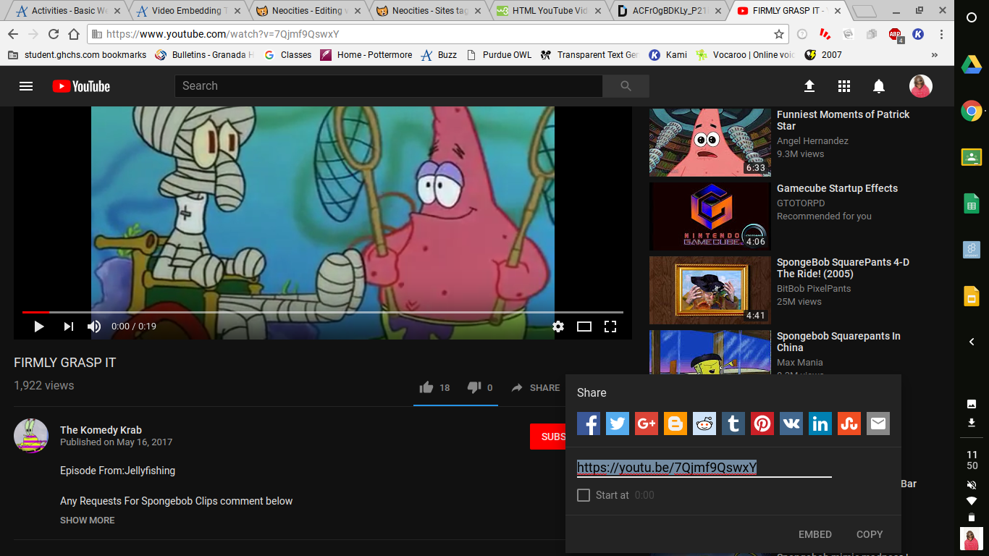
Task: Share video on Google Plus
Action: (647, 424)
